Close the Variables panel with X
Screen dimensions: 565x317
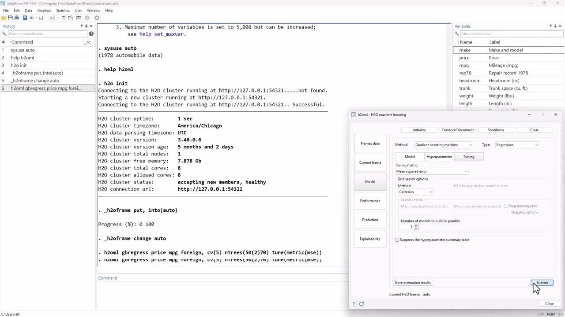click(x=560, y=26)
